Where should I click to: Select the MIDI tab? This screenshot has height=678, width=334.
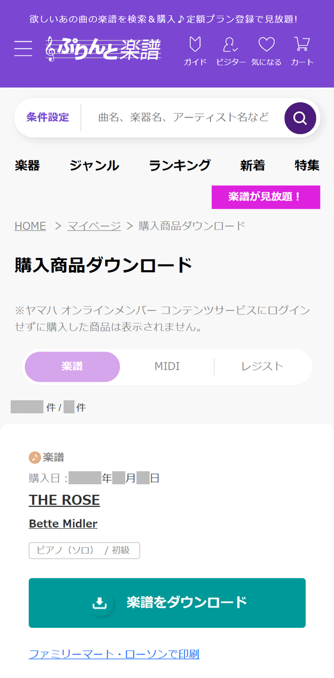pos(167,367)
